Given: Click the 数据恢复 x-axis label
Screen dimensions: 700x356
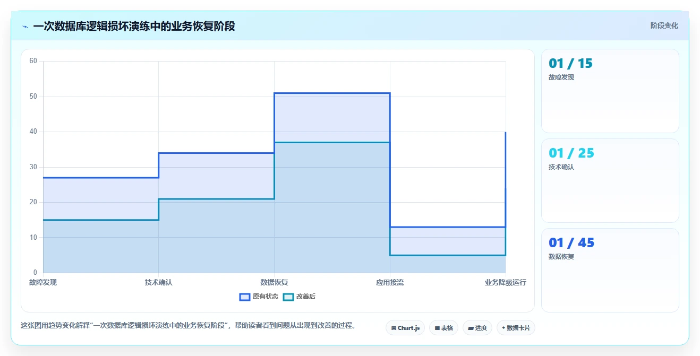Looking at the screenshot, I should click(x=274, y=282).
